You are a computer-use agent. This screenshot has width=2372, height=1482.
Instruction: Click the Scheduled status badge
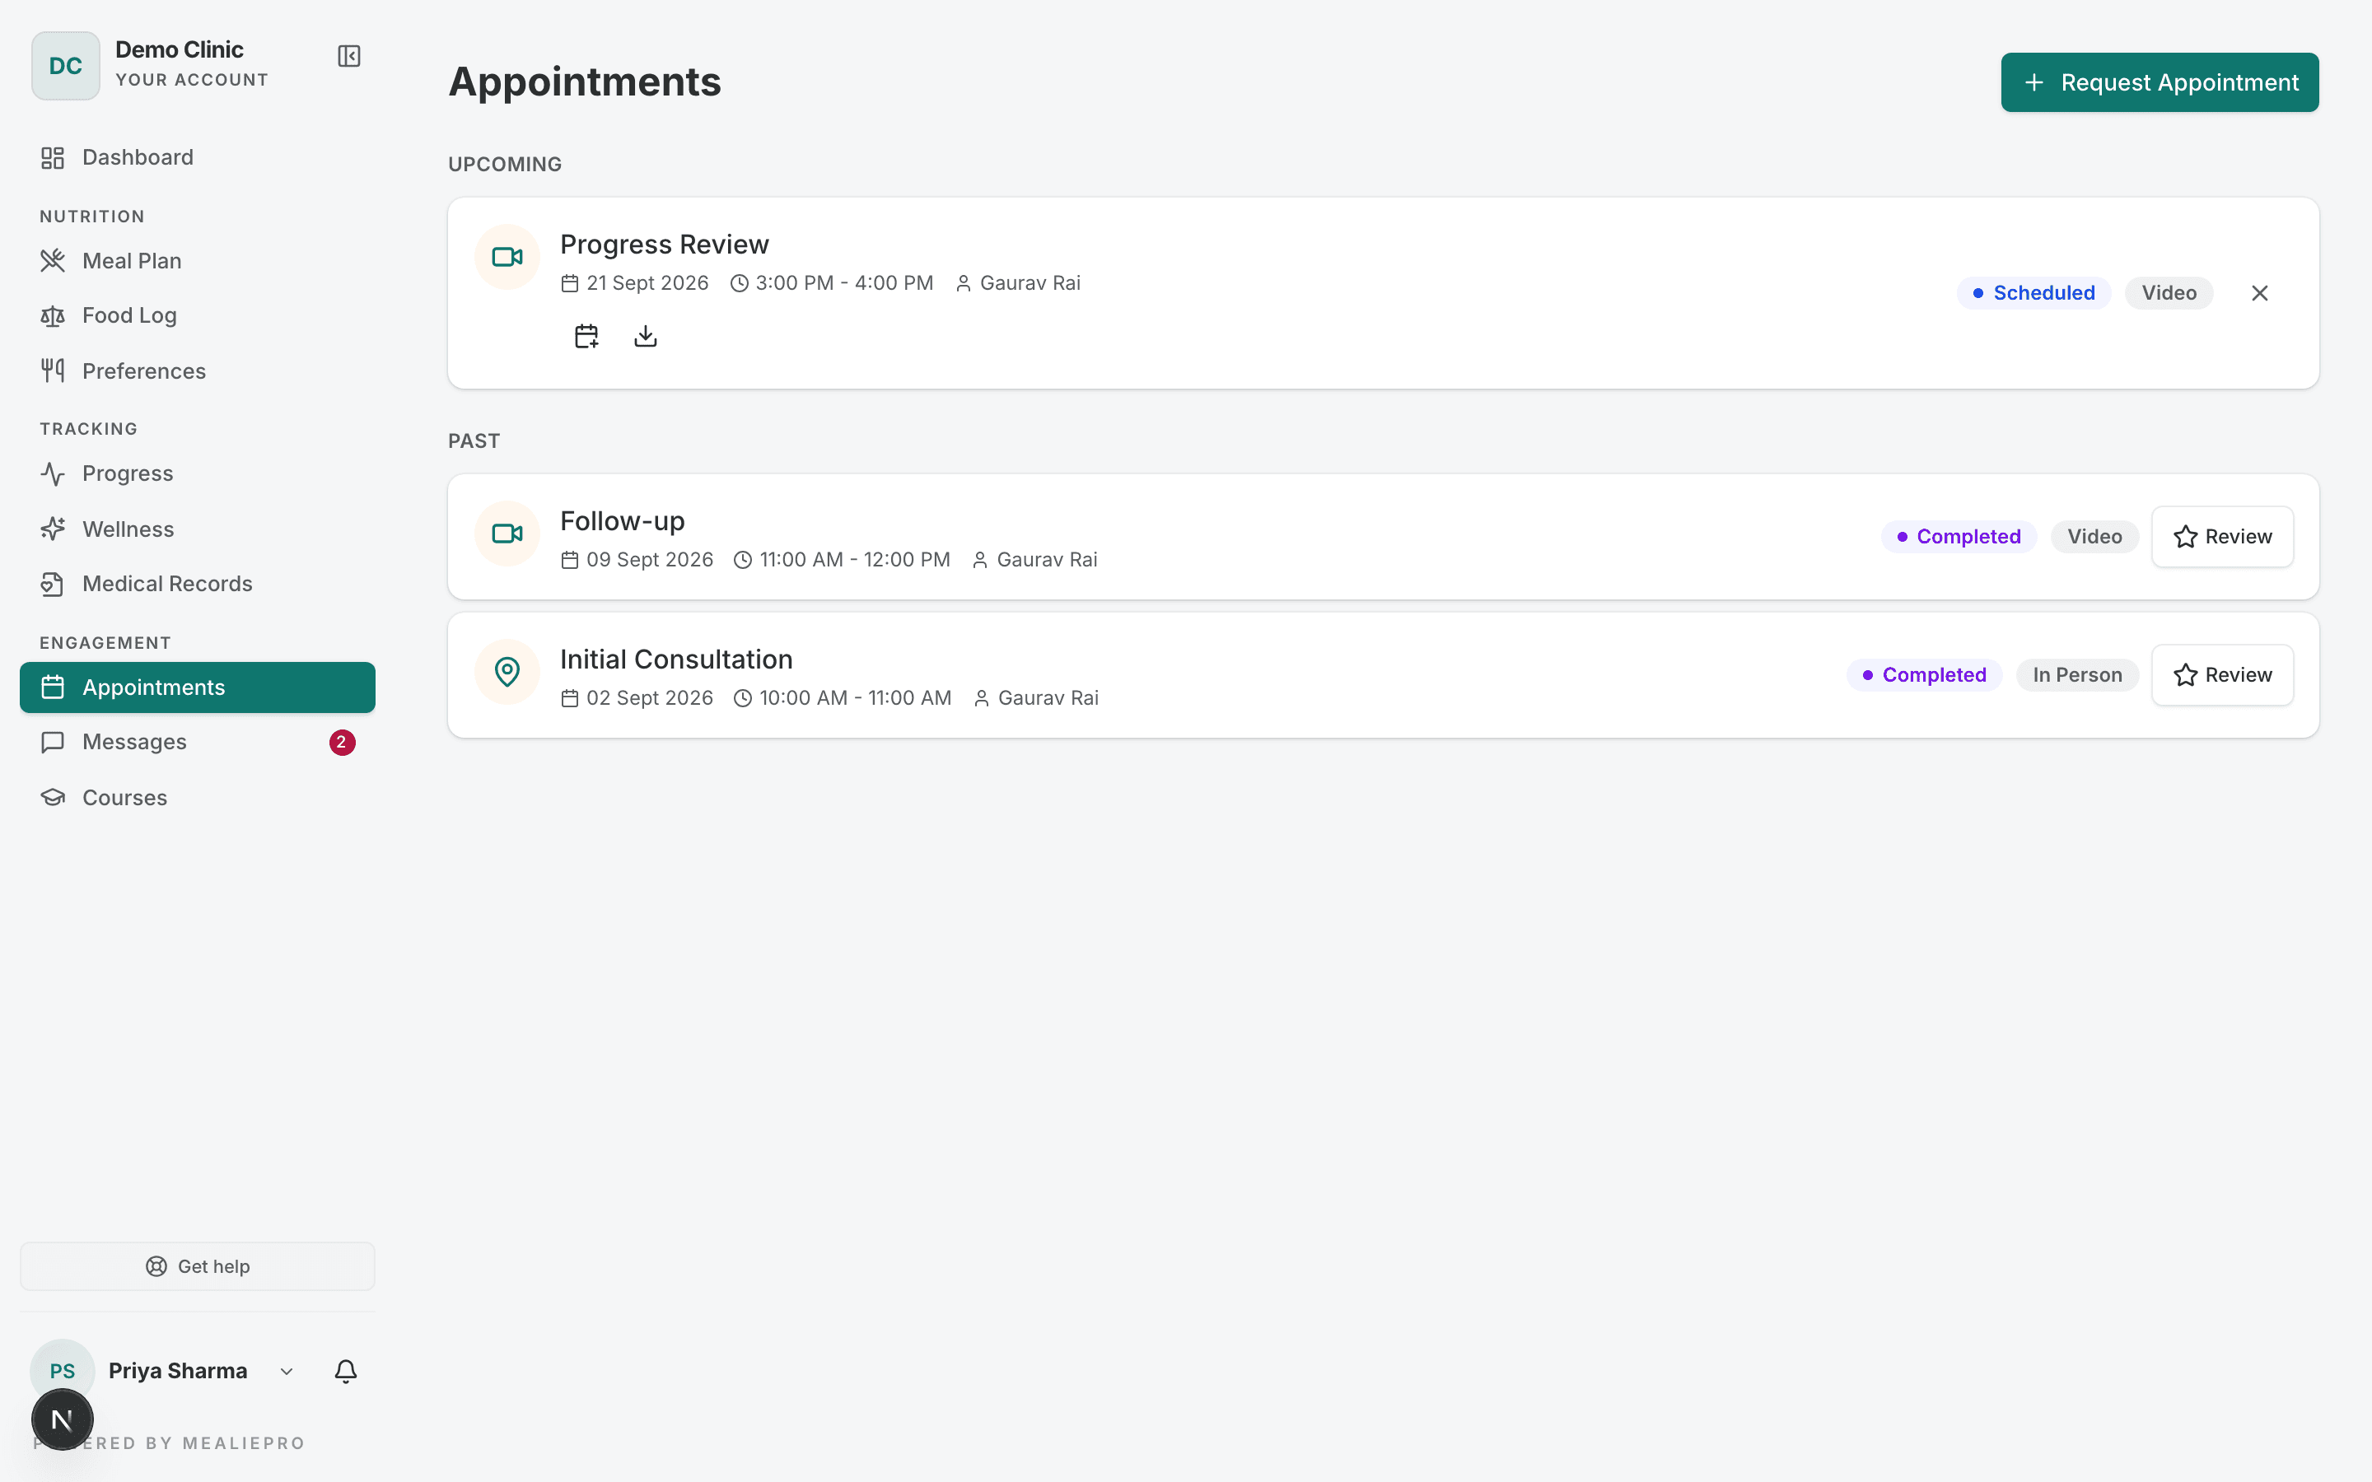2033,293
